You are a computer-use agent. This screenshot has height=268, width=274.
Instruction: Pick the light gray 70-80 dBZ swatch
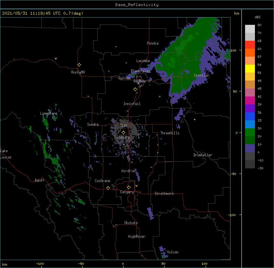click(x=250, y=29)
